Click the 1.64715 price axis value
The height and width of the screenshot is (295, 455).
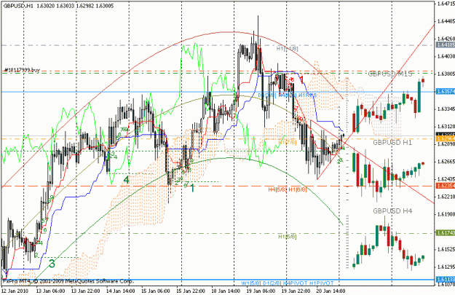(446, 4)
